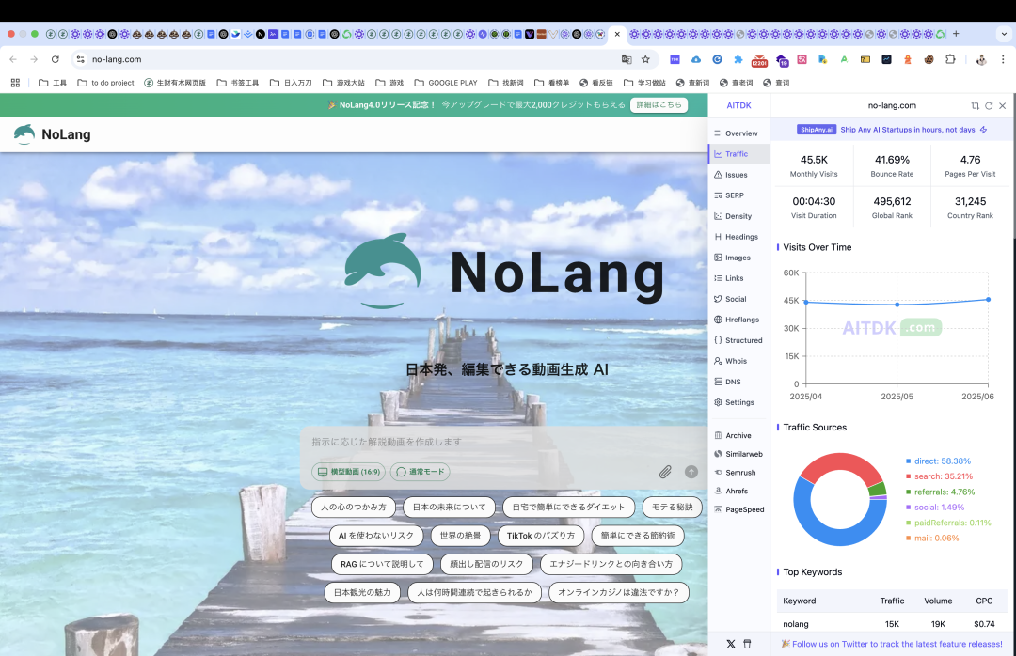Open the Chrome three-dot menu
Image resolution: width=1016 pixels, height=656 pixels.
coord(1003,59)
